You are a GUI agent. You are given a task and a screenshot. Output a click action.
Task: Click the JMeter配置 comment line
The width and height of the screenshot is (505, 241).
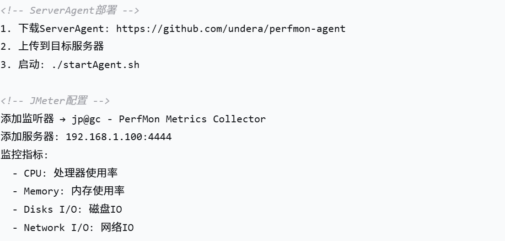(x=55, y=100)
